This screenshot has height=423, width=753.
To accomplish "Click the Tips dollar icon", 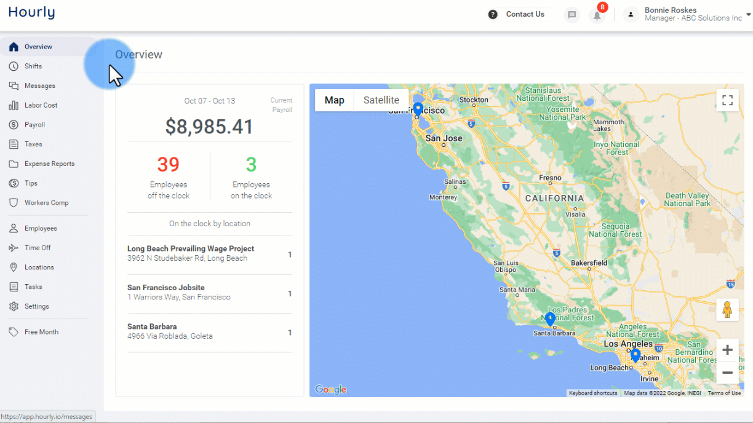I will click(x=14, y=183).
